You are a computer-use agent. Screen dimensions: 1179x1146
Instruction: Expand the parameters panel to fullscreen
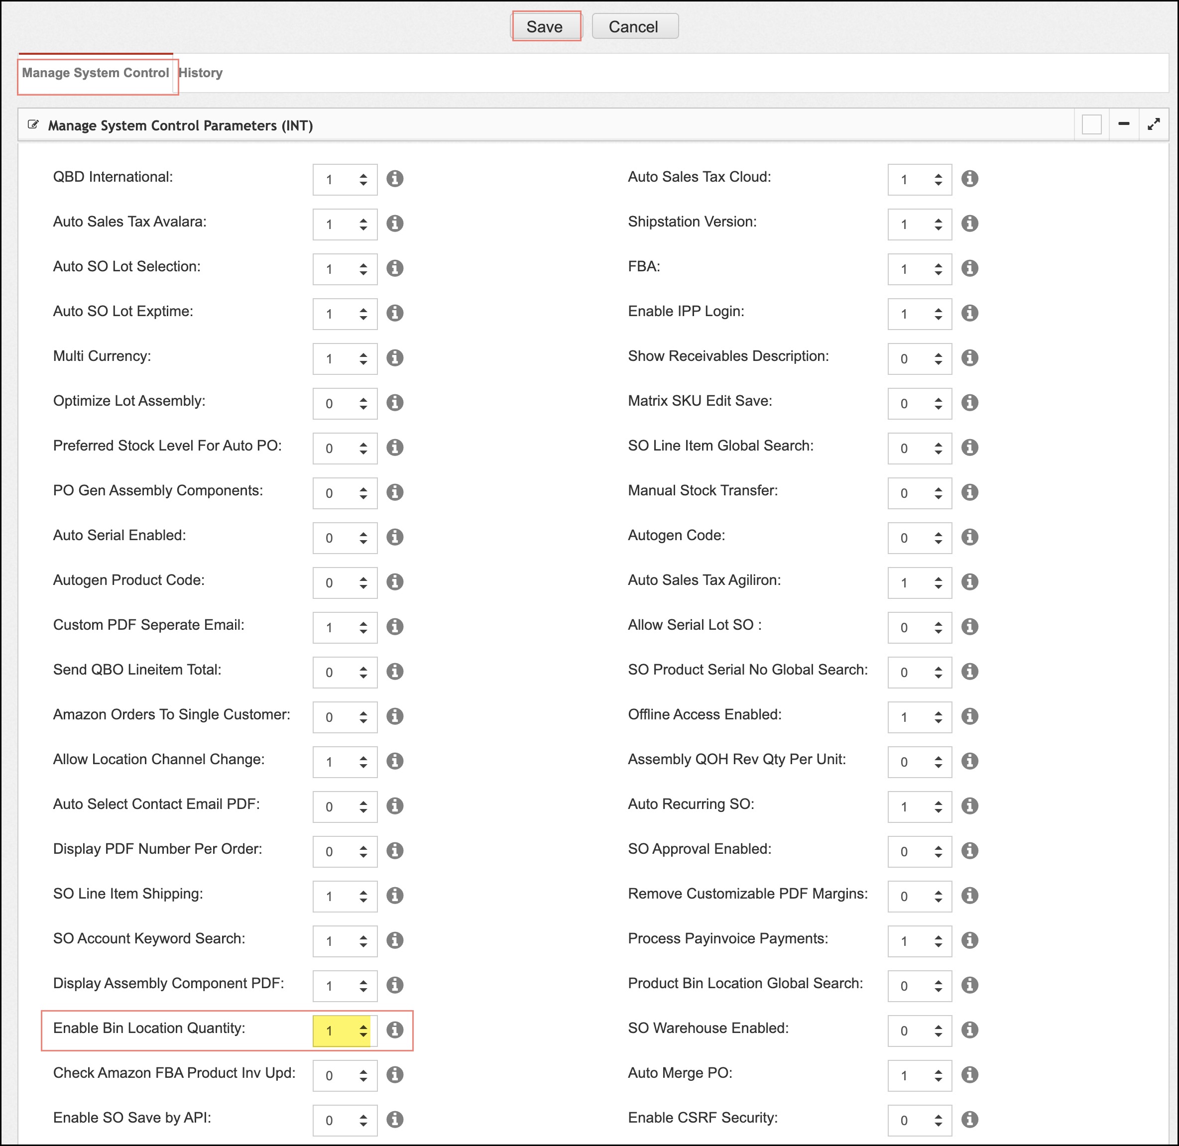[x=1153, y=124]
